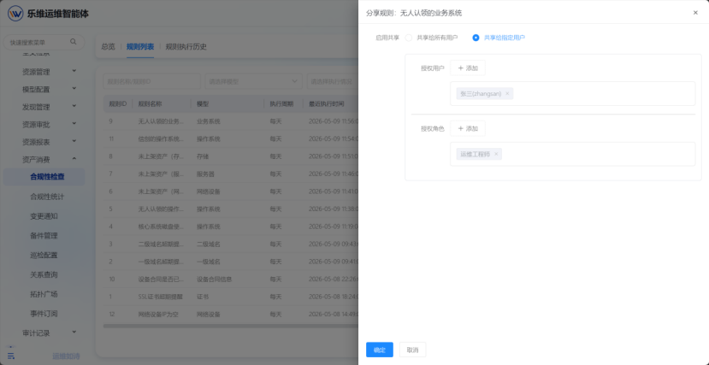Click rule row 未上架资产（网

231,191
